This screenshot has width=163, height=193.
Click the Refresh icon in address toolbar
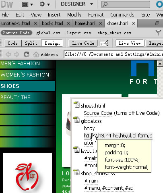(x=27, y=54)
